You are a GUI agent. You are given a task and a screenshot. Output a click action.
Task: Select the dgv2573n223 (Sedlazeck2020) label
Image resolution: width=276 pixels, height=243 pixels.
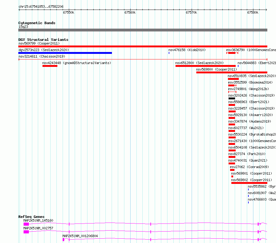[x=44, y=50]
